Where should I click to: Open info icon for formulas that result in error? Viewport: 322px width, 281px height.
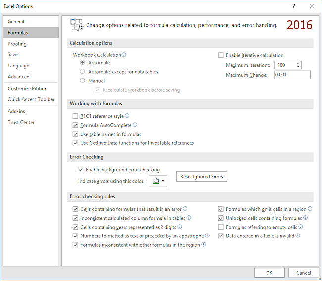pos(185,209)
